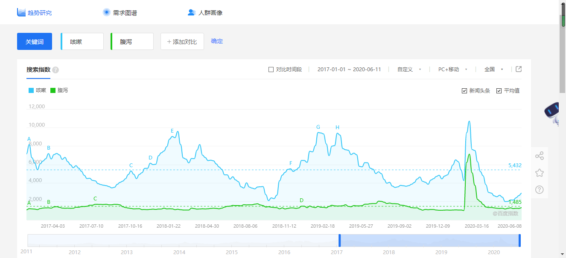Click the 趋势研究 chart icon
566x258 pixels.
pyautogui.click(x=21, y=12)
